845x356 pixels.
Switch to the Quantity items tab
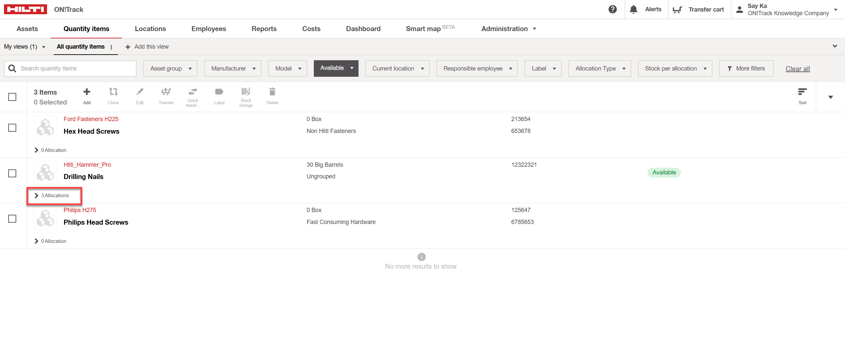[x=86, y=29]
